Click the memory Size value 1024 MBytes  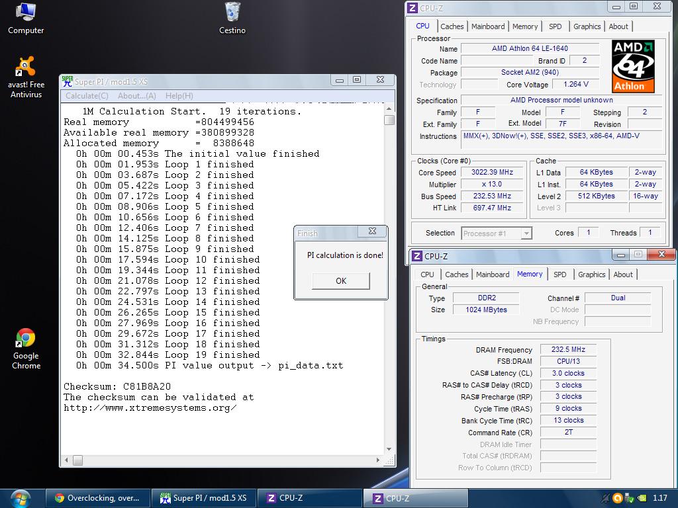point(487,310)
